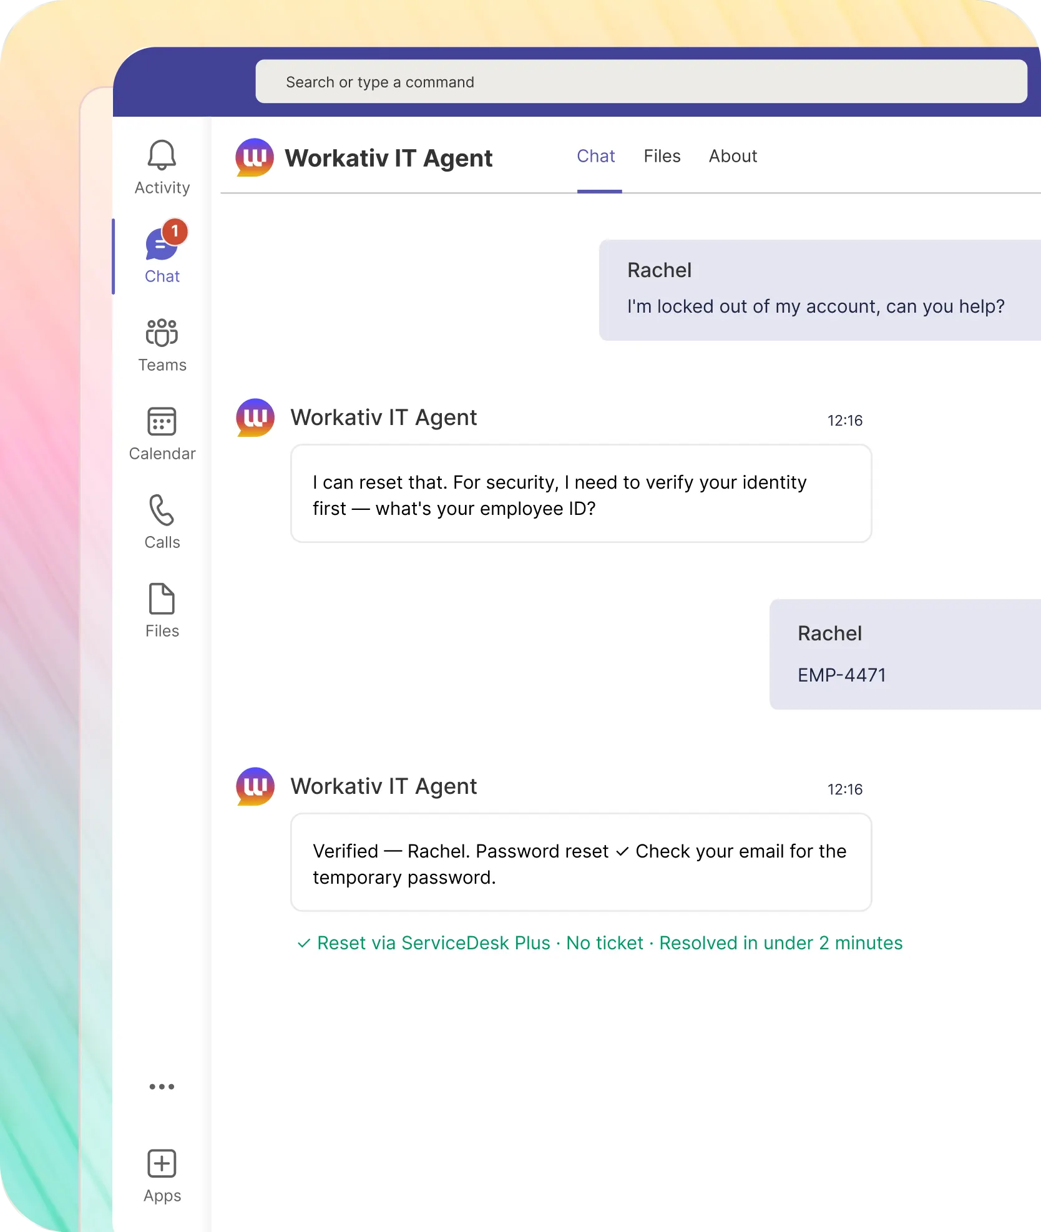Screen dimensions: 1041x1232
Task: Click the Workativ logo in chat header
Action: (x=255, y=157)
